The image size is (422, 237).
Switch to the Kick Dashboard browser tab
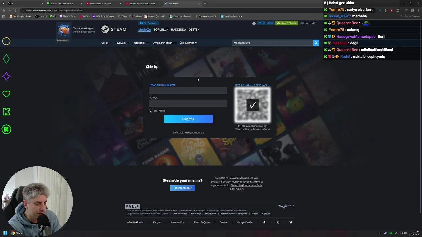pos(64,3)
